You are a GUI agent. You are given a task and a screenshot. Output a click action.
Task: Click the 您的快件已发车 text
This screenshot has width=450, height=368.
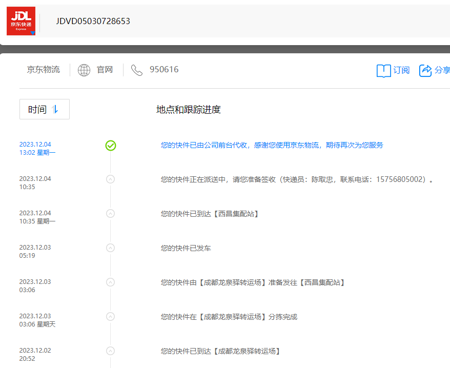(186, 248)
